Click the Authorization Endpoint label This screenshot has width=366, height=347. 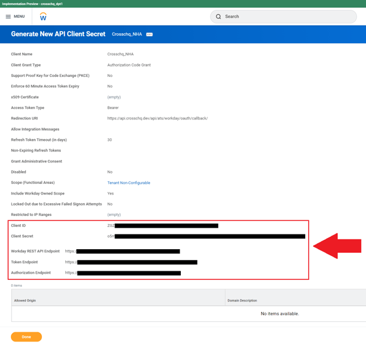[x=31, y=273]
